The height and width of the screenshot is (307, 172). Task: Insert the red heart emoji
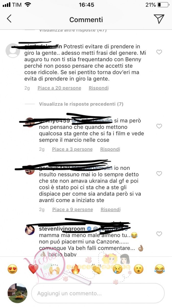[x=33, y=269]
